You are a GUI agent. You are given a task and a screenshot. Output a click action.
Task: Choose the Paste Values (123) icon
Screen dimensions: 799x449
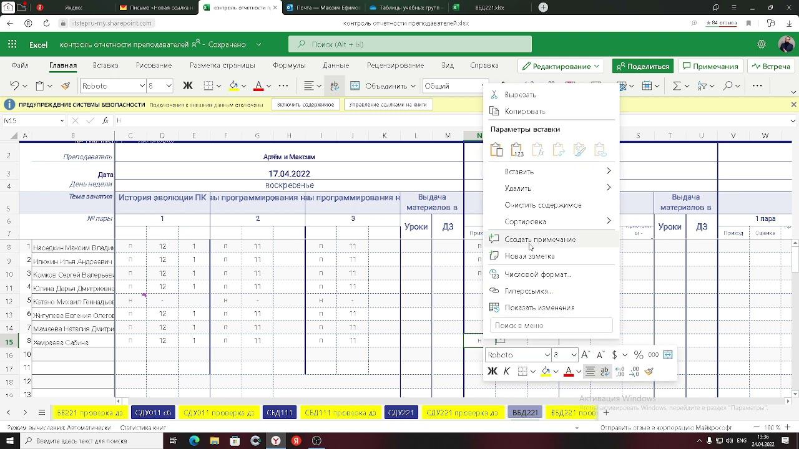click(x=517, y=150)
